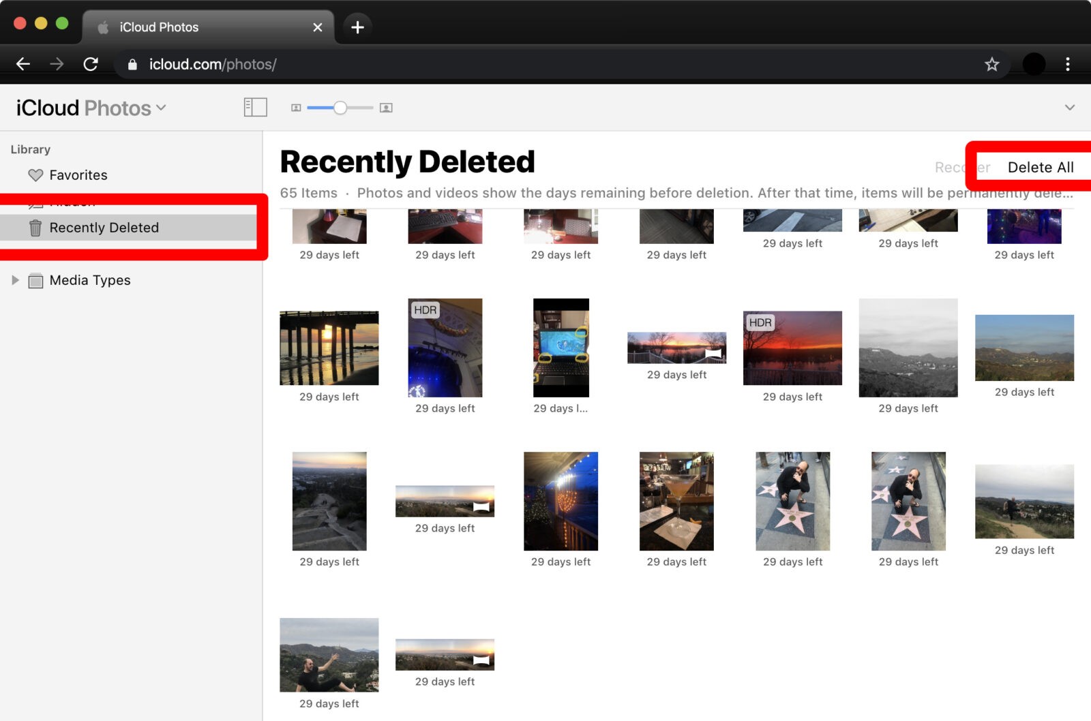Open a new browser tab
The image size is (1091, 721).
tap(357, 27)
